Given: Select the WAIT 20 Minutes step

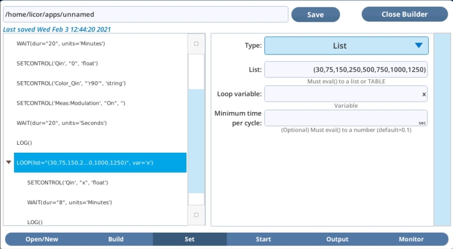Looking at the screenshot, I should click(61, 44).
